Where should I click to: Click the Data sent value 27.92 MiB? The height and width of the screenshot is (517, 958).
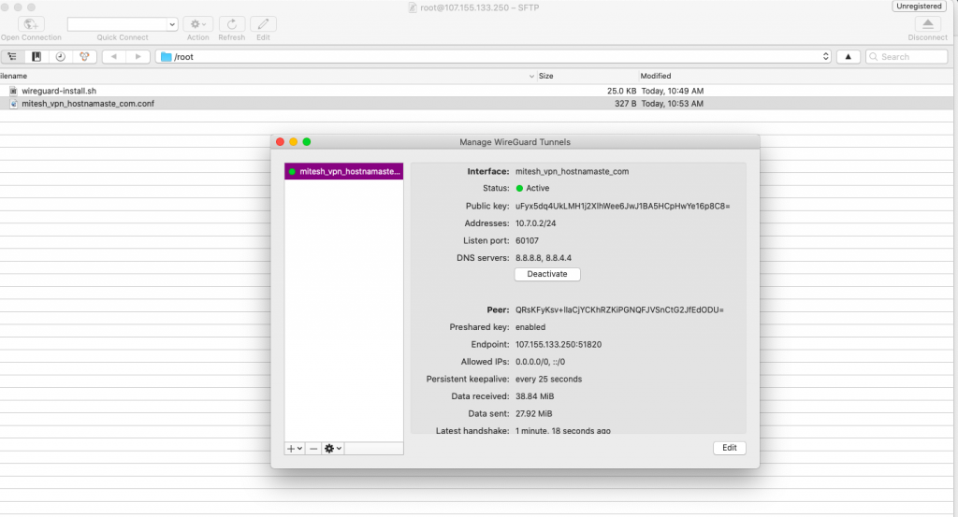(x=534, y=414)
